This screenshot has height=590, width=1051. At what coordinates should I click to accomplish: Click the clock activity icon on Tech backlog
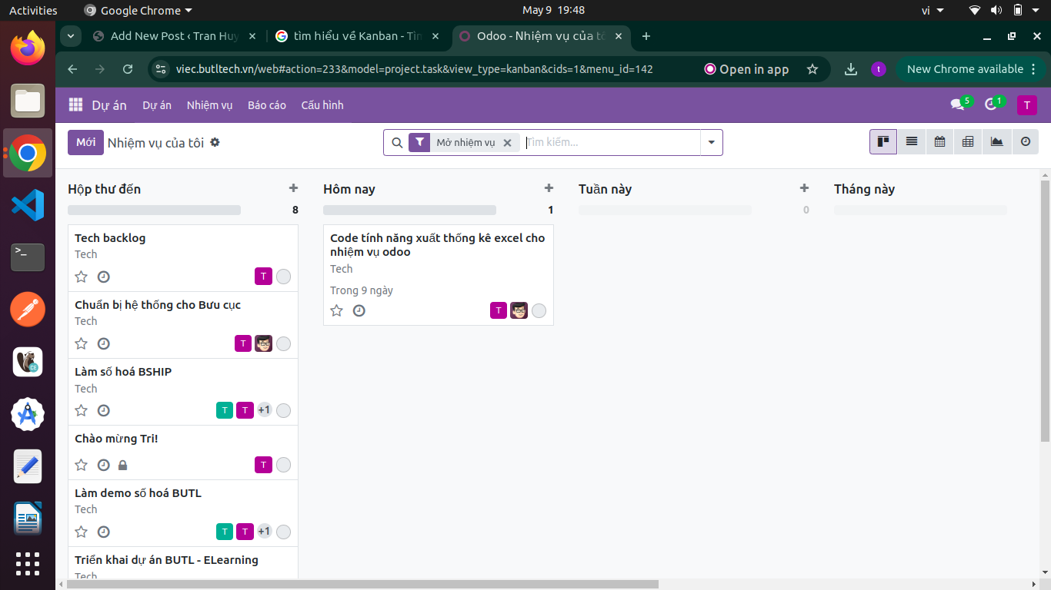pyautogui.click(x=103, y=277)
